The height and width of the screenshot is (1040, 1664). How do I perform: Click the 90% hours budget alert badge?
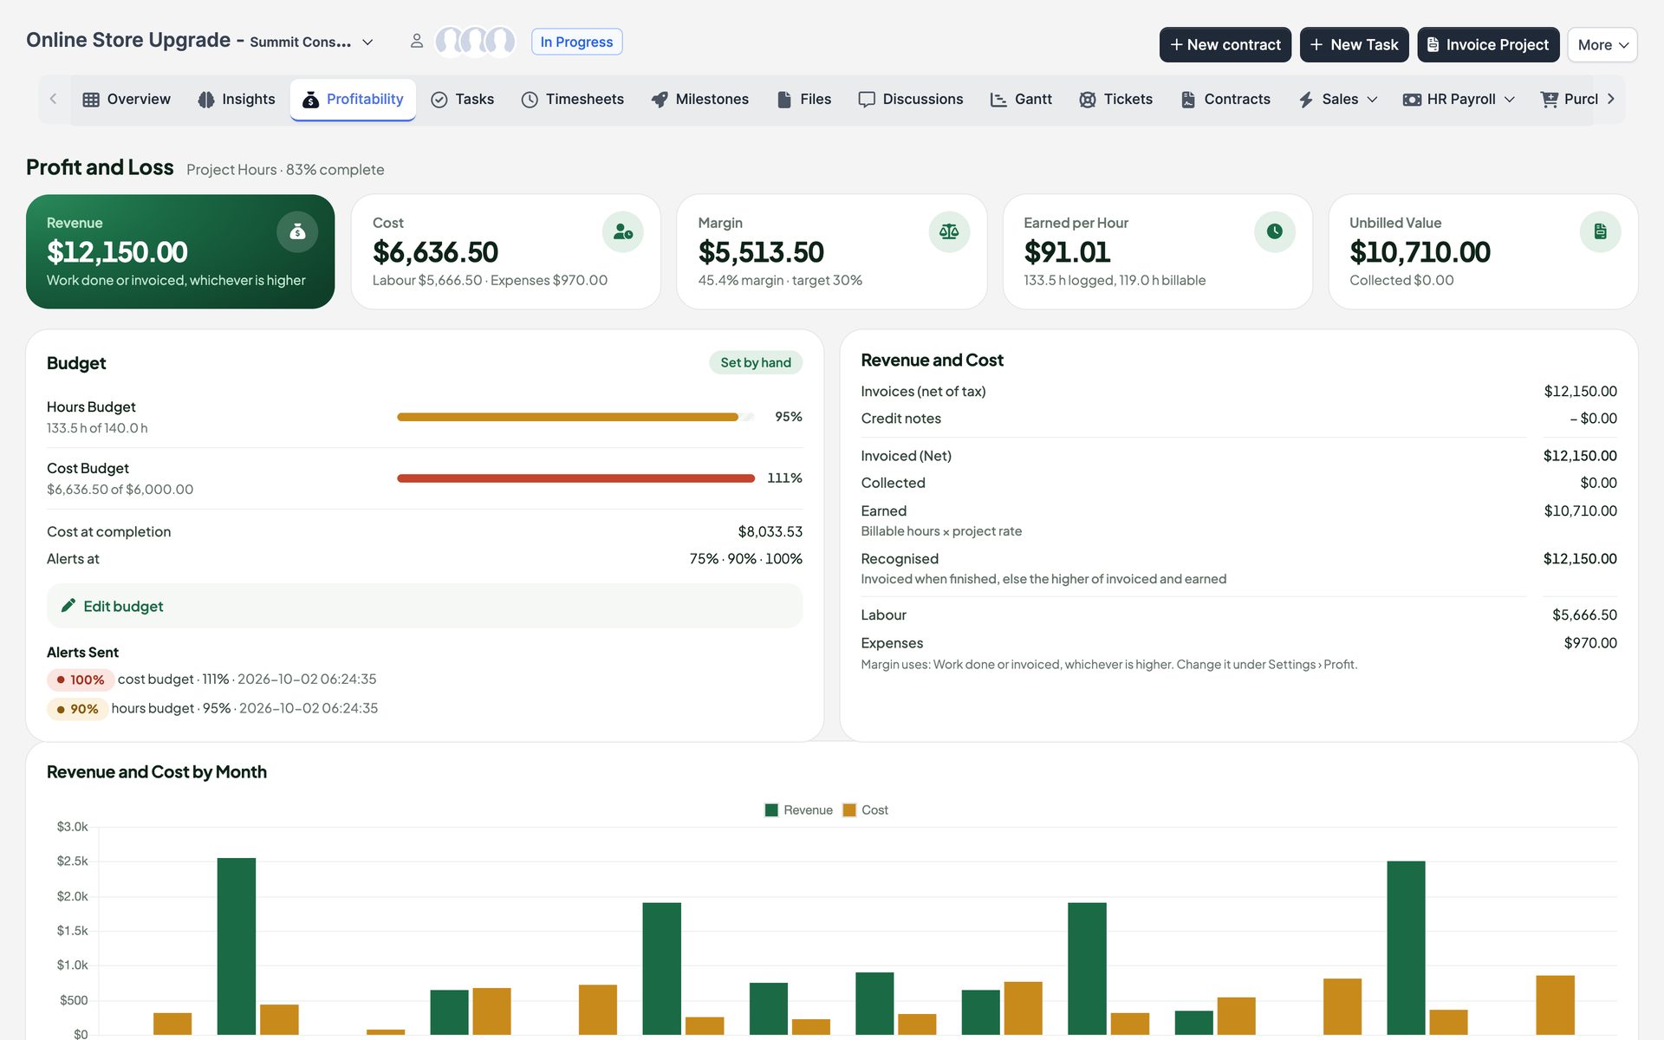[77, 709]
